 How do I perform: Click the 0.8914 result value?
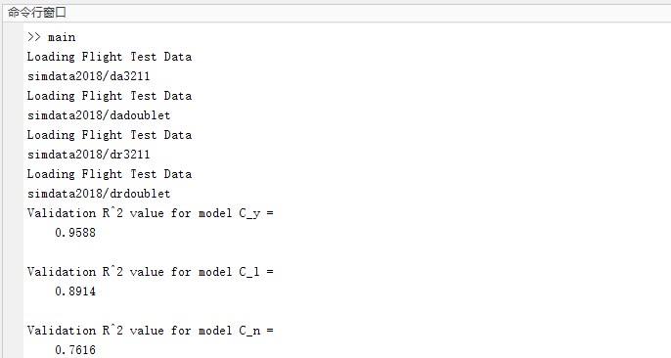pyautogui.click(x=75, y=291)
